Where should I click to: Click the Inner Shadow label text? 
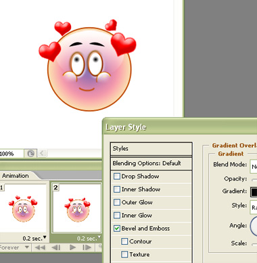(141, 189)
